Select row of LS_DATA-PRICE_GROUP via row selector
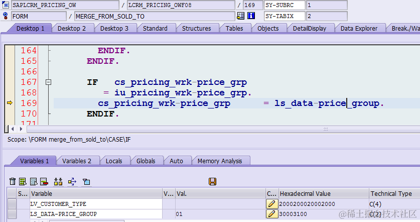The image size is (420, 222). pos(12,213)
